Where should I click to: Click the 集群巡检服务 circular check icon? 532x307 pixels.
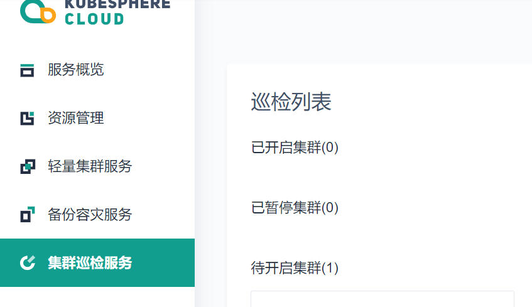click(x=28, y=263)
